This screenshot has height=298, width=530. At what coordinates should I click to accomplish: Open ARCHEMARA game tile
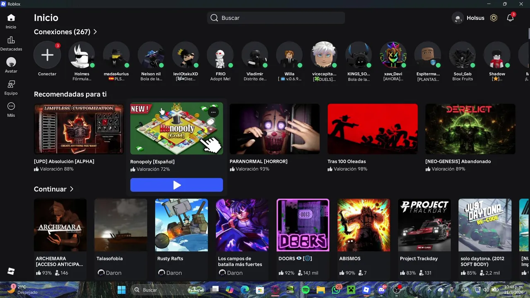(x=60, y=225)
